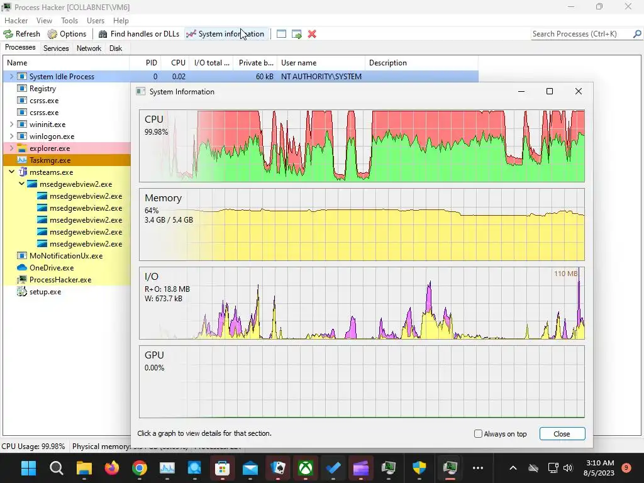Viewport: 644px width, 483px height.
Task: Focus the Search Processes input field
Action: point(582,34)
